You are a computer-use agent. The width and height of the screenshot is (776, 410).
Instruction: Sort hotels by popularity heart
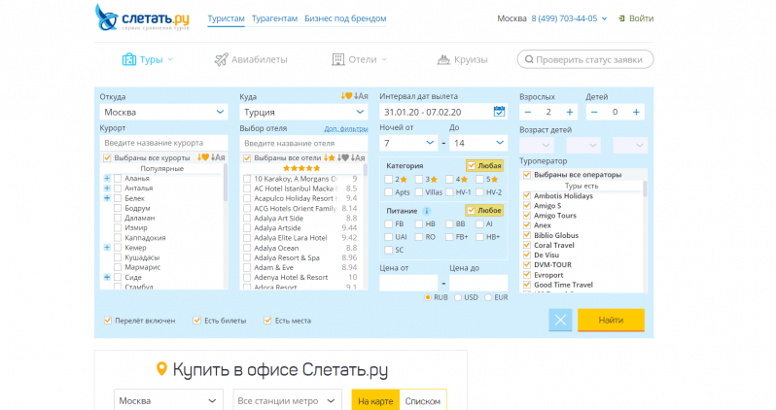[343, 157]
